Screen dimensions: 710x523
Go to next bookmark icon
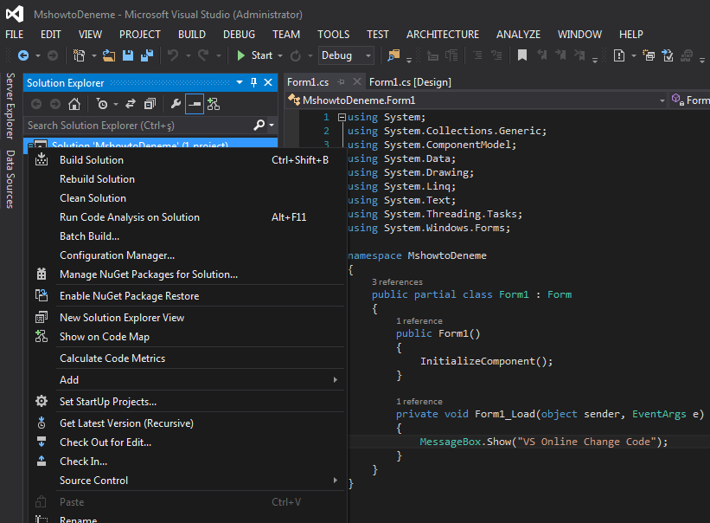point(560,55)
